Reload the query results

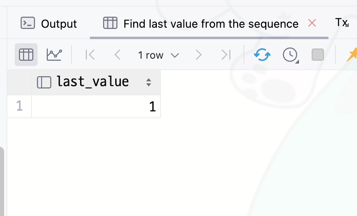click(262, 55)
